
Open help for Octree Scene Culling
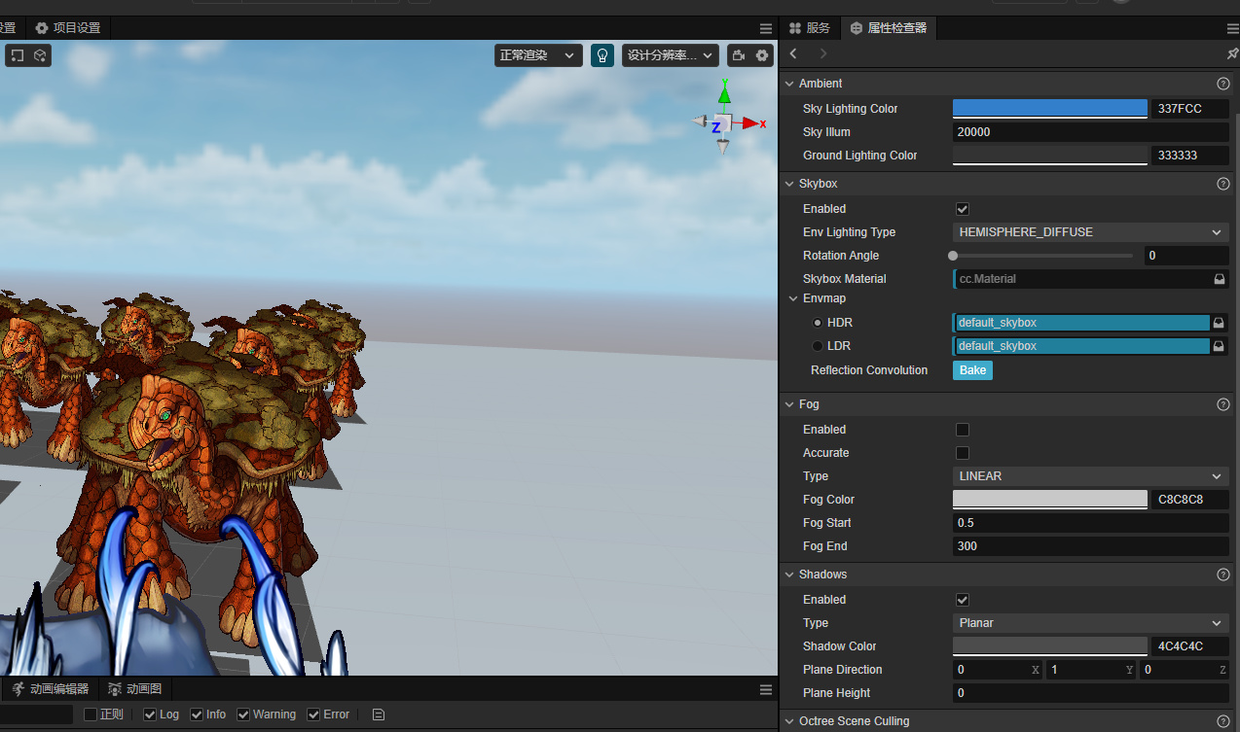point(1223,721)
